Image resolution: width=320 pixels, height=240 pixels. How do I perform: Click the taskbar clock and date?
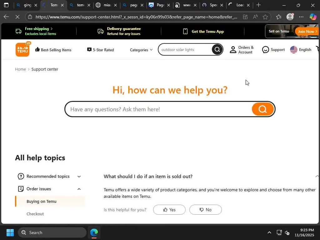click(304, 232)
